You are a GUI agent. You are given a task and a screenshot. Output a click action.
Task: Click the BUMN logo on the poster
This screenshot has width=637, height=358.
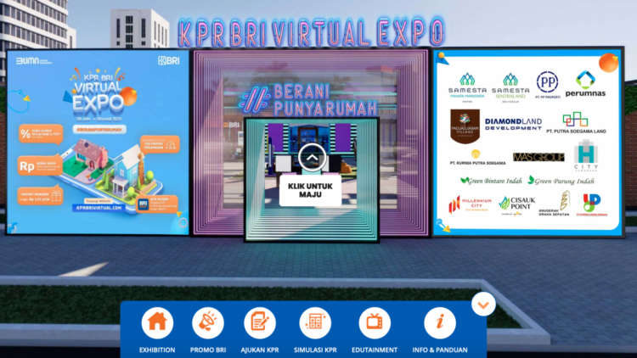(34, 61)
